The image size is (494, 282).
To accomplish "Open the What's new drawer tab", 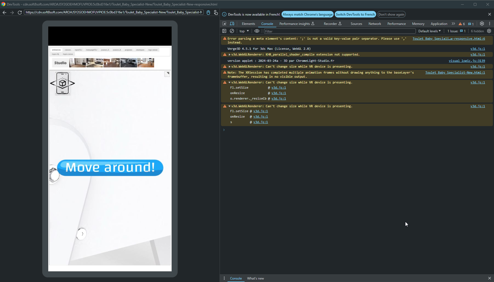I will [255, 278].
